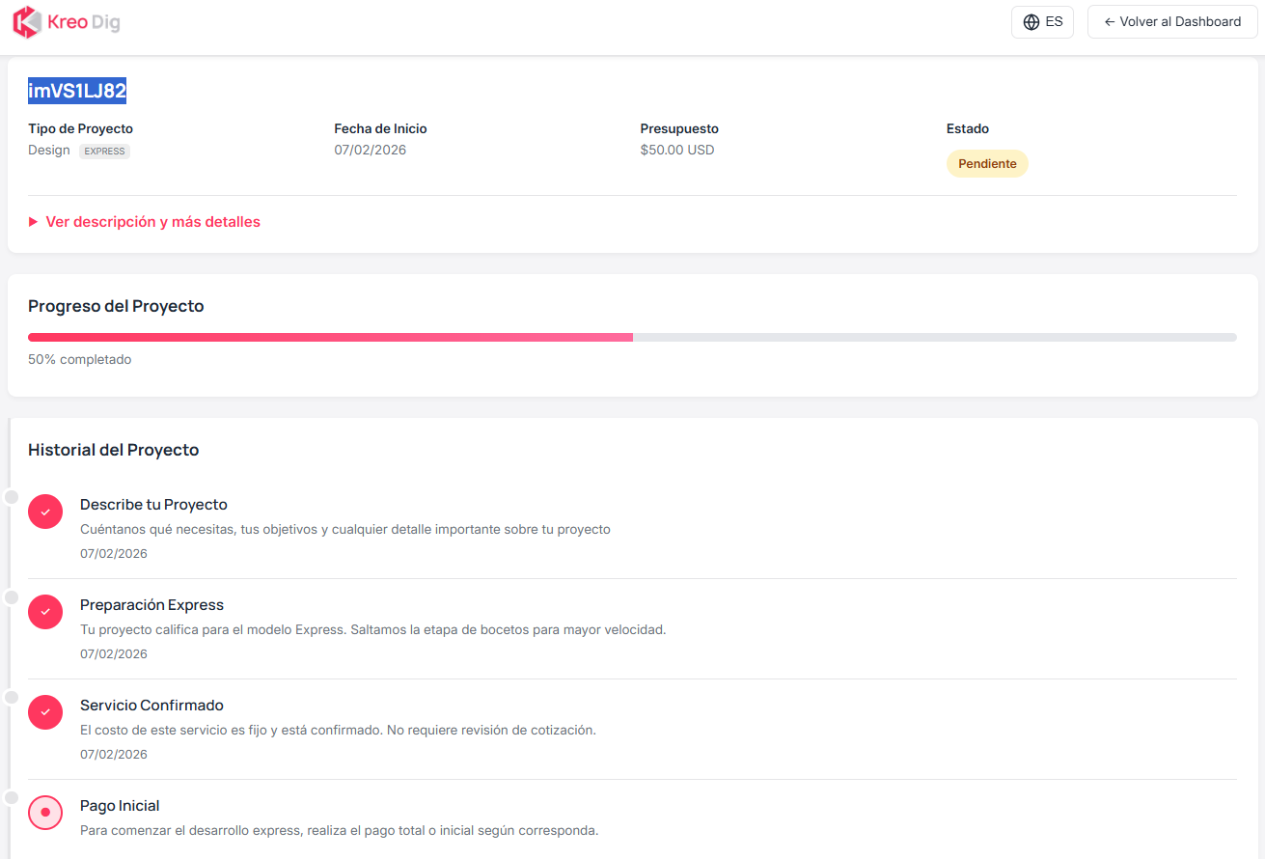The width and height of the screenshot is (1265, 859).
Task: Click the Preparación Express step title
Action: coord(151,605)
